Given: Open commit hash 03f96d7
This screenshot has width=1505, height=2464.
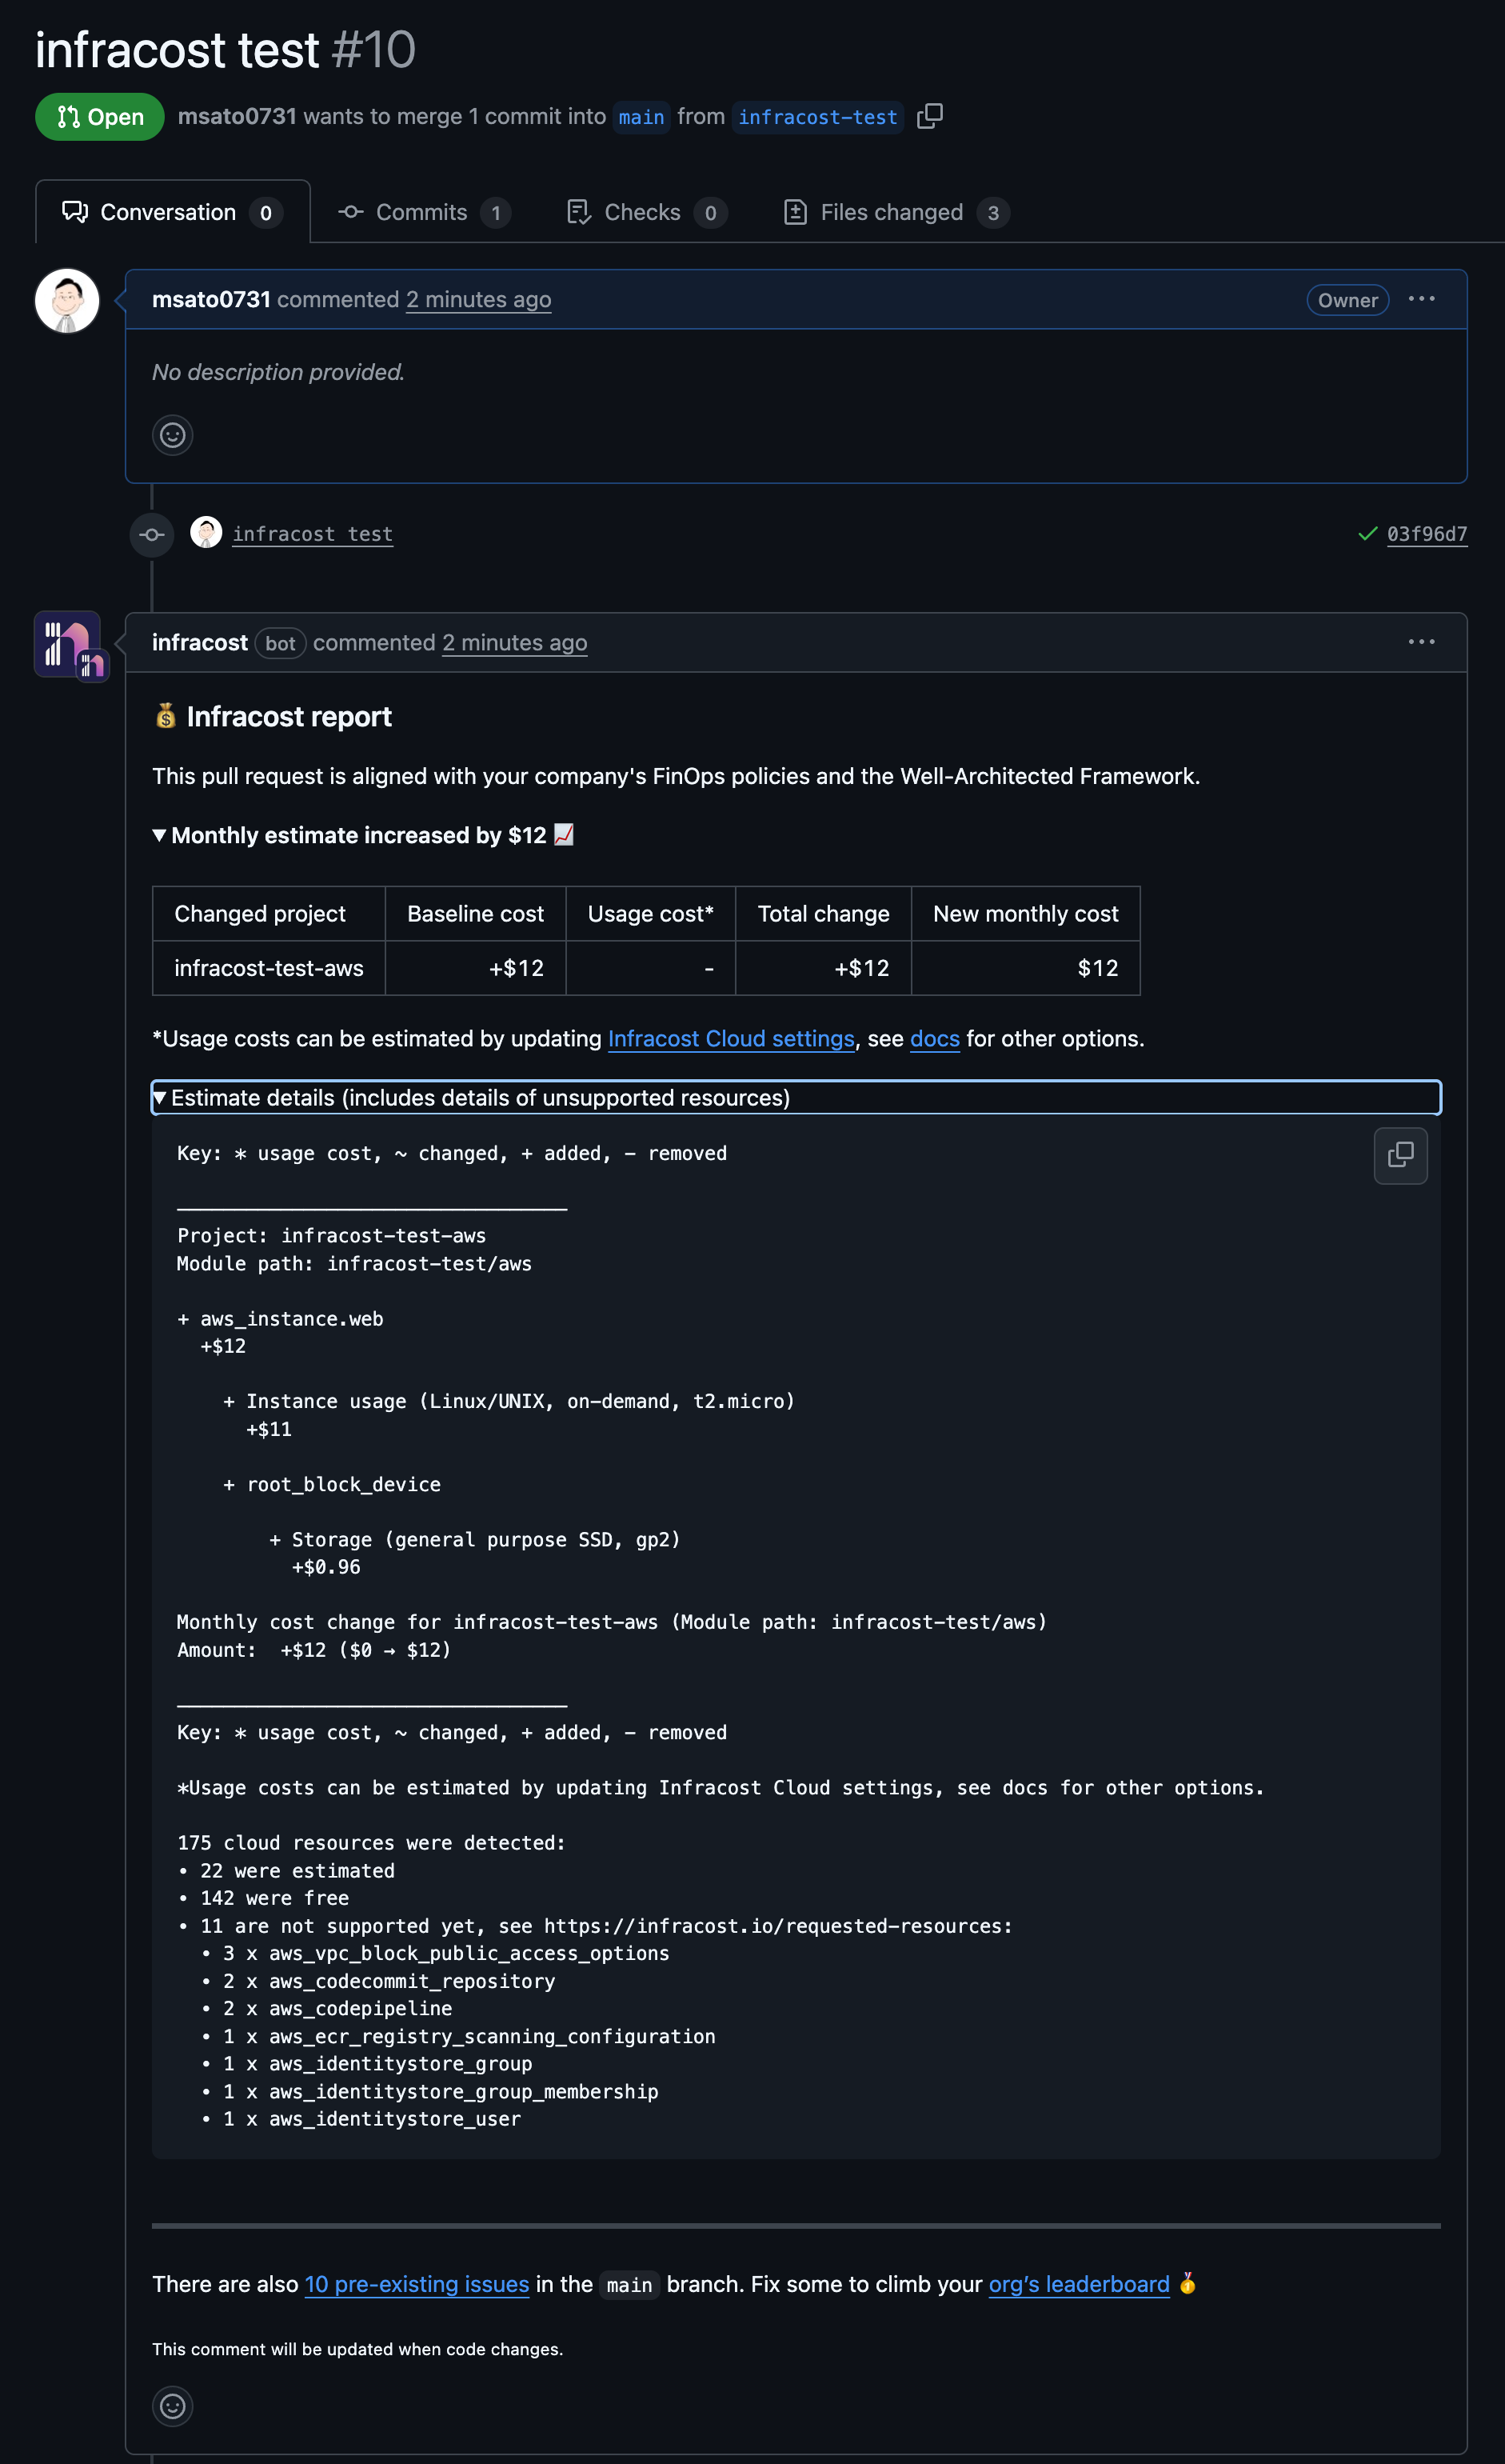Looking at the screenshot, I should [1426, 534].
